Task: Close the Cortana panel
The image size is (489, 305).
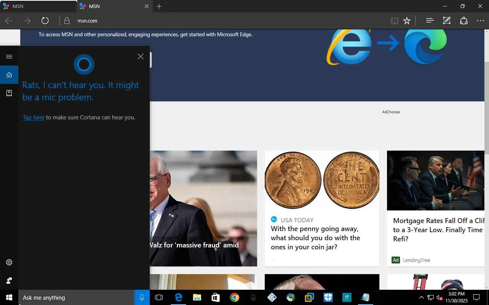Action: pyautogui.click(x=141, y=56)
